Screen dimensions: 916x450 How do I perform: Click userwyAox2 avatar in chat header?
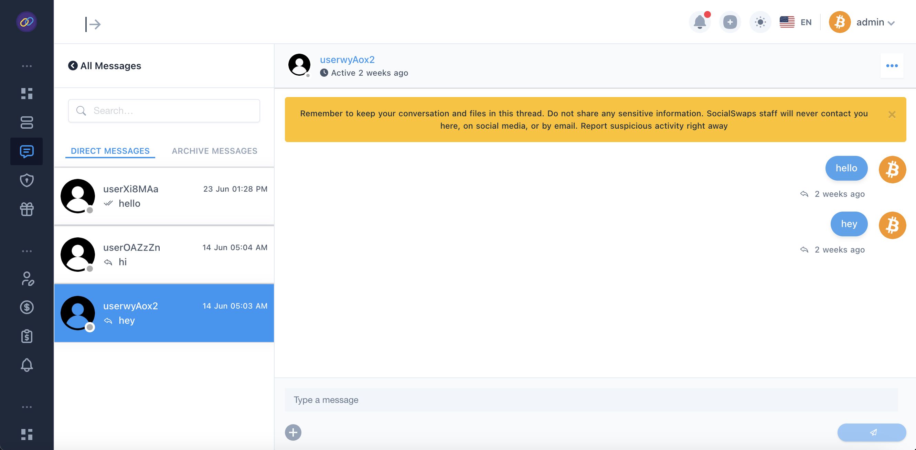click(299, 65)
